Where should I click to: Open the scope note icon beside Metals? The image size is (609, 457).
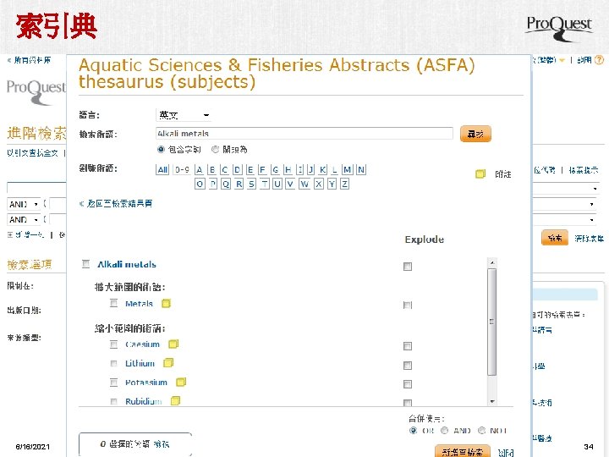point(166,303)
